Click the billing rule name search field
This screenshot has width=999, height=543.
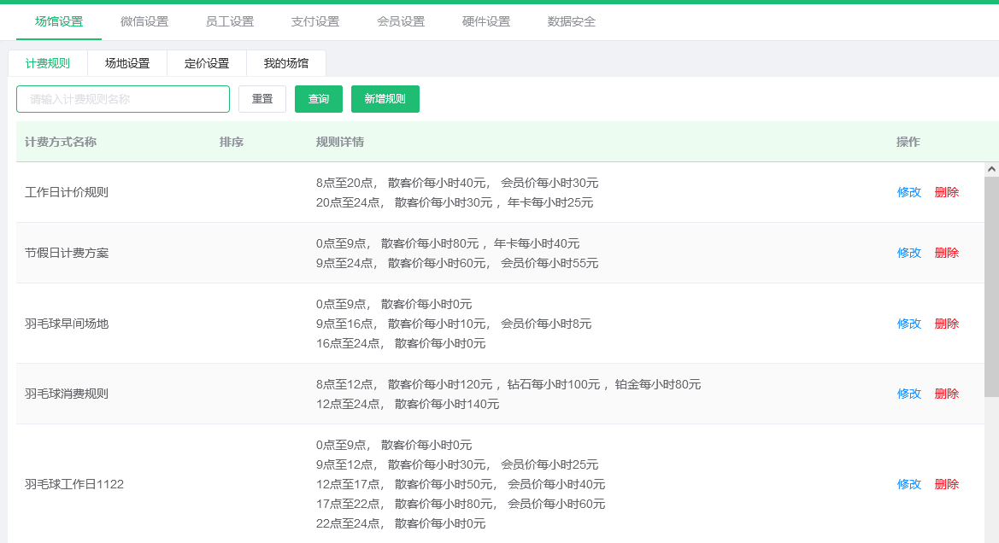123,99
